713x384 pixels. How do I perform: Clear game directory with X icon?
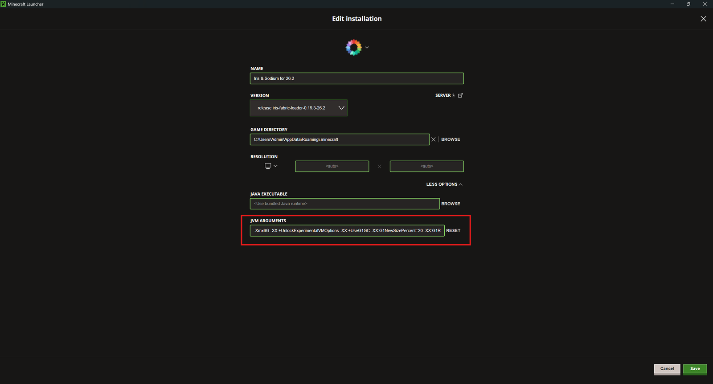pos(433,139)
